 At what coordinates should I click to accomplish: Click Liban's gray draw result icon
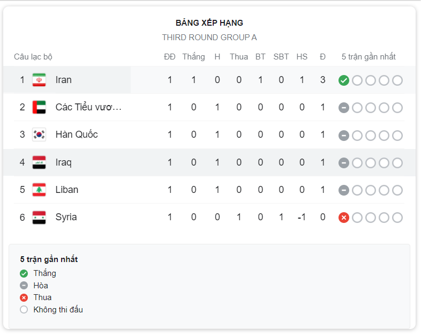point(344,190)
